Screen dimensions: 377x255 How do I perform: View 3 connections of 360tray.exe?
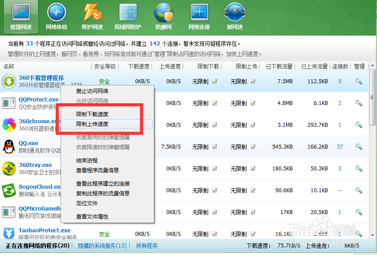pyautogui.click(x=340, y=169)
